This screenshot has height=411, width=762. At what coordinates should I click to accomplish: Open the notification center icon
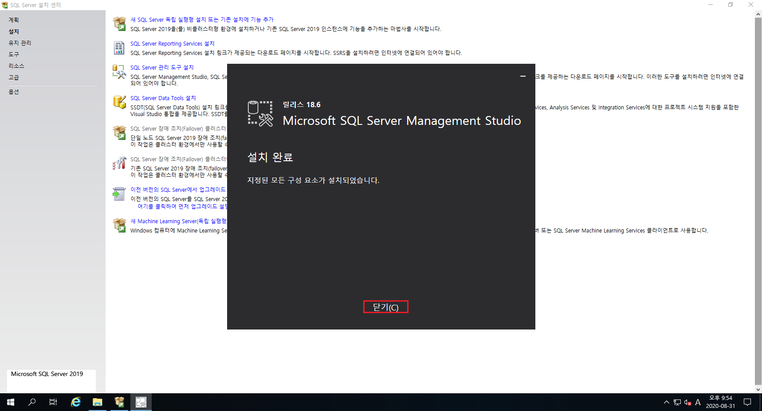click(747, 402)
